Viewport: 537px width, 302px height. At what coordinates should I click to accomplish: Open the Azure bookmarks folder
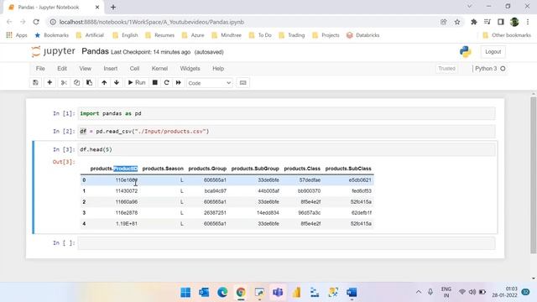[x=193, y=35]
